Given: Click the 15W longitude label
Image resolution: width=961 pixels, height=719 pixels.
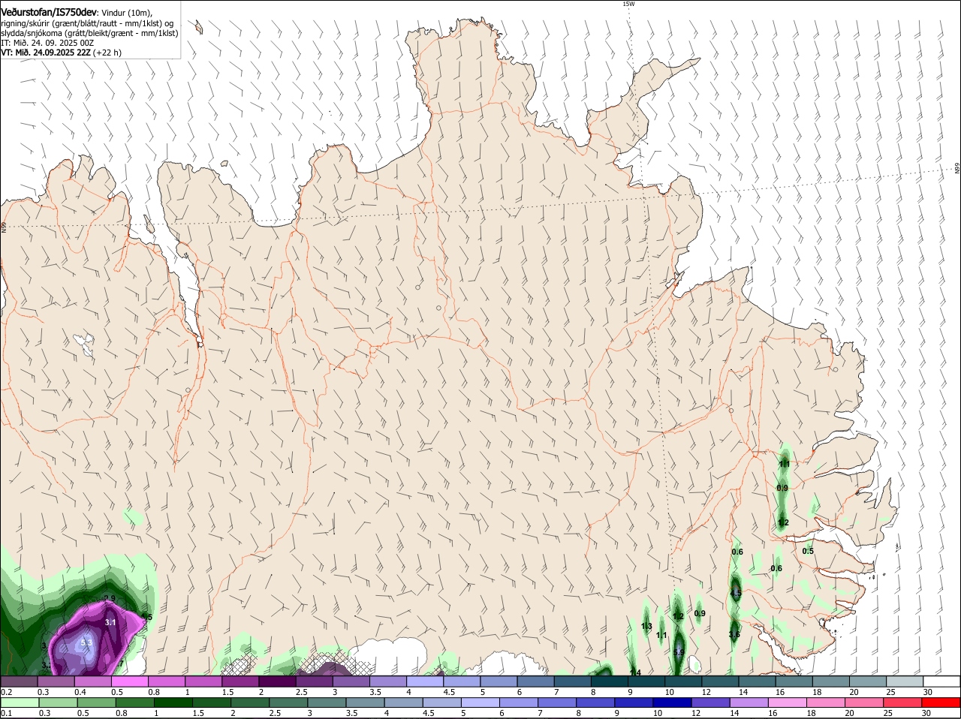Looking at the screenshot, I should (628, 4).
